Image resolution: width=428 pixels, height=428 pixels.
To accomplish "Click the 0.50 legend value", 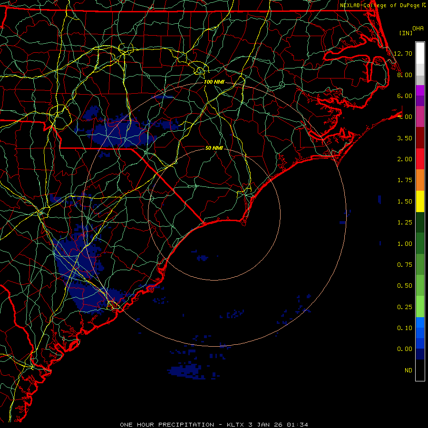I will [x=405, y=286].
